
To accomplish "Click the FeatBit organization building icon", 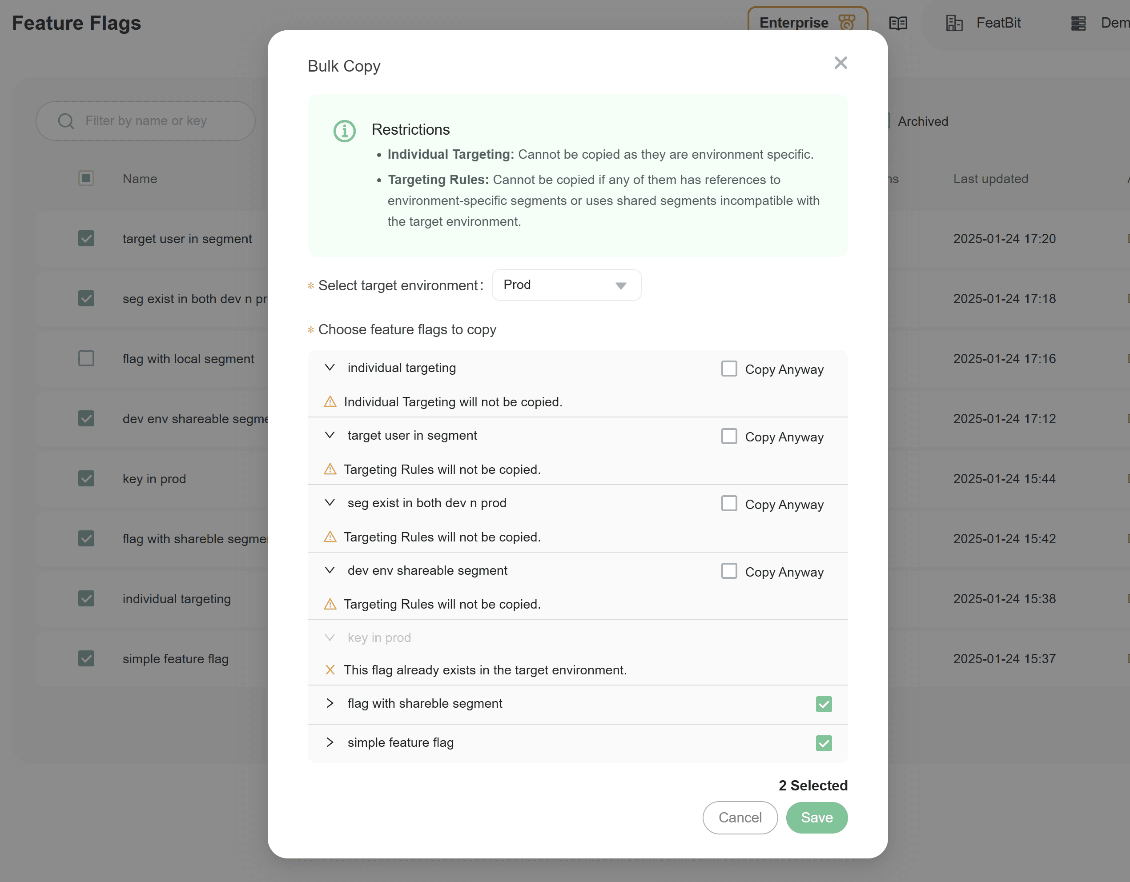I will (x=955, y=23).
